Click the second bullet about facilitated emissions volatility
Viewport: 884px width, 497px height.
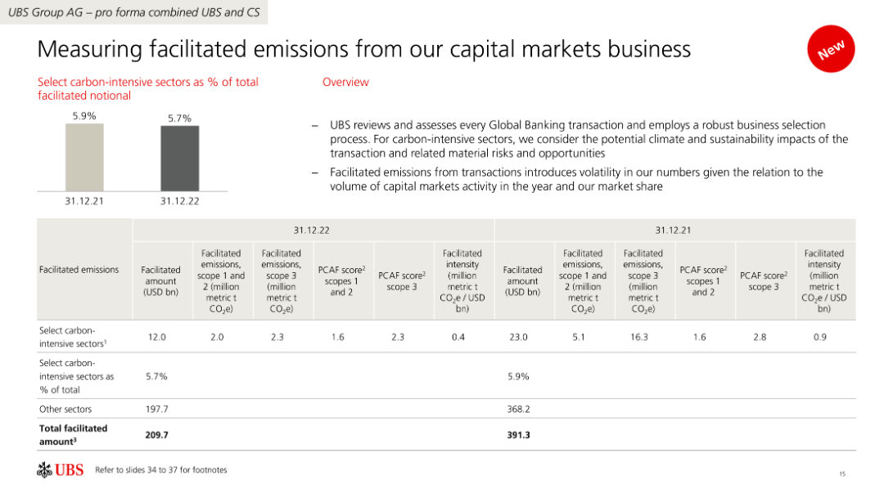tap(576, 180)
